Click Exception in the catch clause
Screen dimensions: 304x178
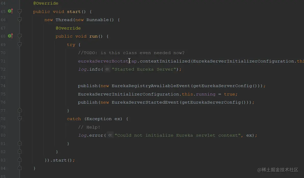pos(99,119)
